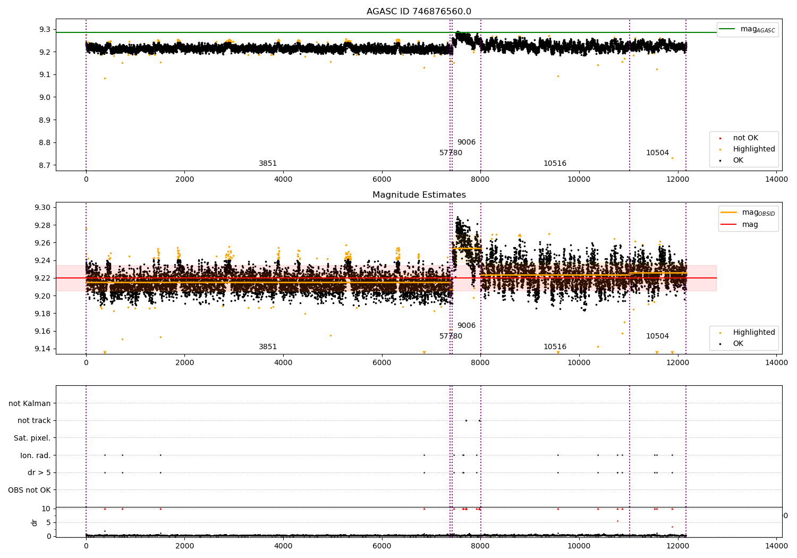Select "not OK" entry in top plot legend

(745, 138)
